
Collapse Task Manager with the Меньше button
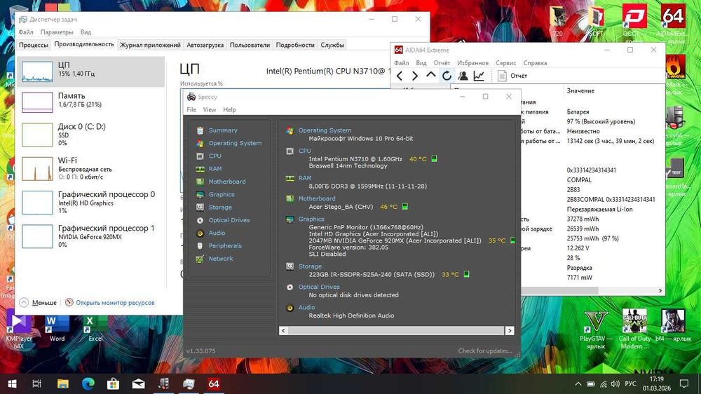pyautogui.click(x=38, y=303)
